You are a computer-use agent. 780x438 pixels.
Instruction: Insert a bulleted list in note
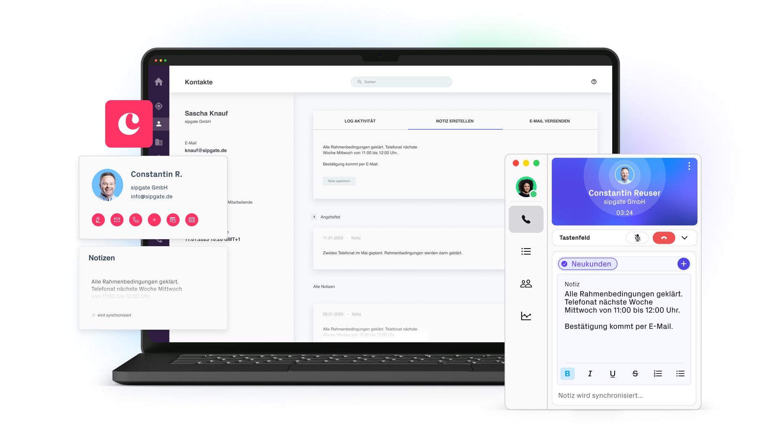pyautogui.click(x=680, y=374)
